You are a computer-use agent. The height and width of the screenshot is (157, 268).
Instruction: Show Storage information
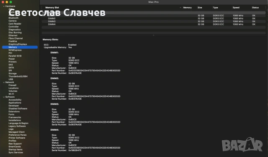coord(13,73)
